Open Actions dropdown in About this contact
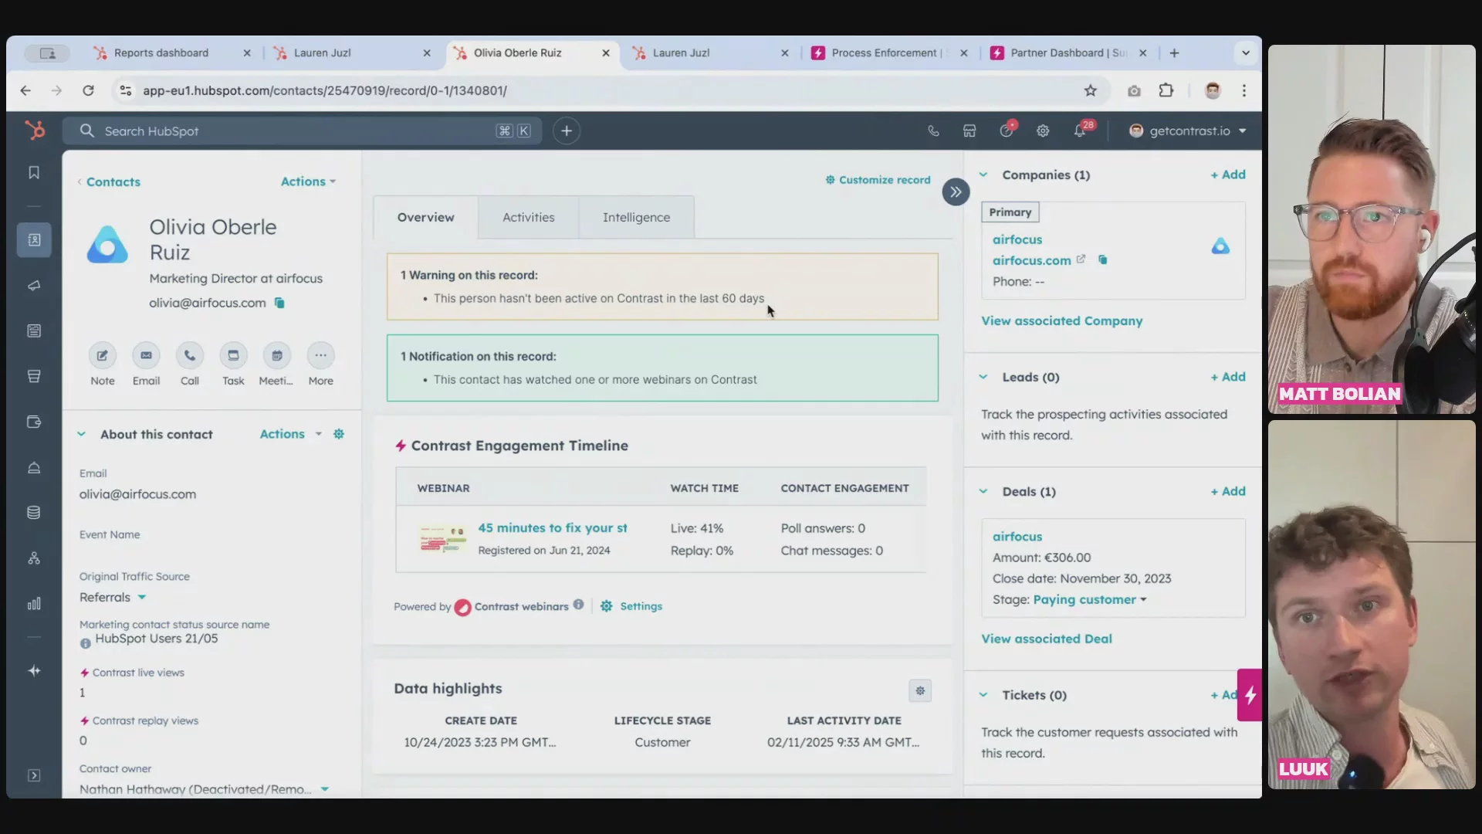This screenshot has width=1482, height=834. 290,435
